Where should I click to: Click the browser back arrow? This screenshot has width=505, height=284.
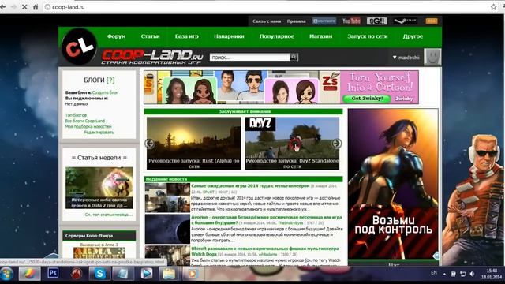(x=3, y=7)
